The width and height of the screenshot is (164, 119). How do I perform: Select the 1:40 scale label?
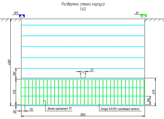pos(83,9)
